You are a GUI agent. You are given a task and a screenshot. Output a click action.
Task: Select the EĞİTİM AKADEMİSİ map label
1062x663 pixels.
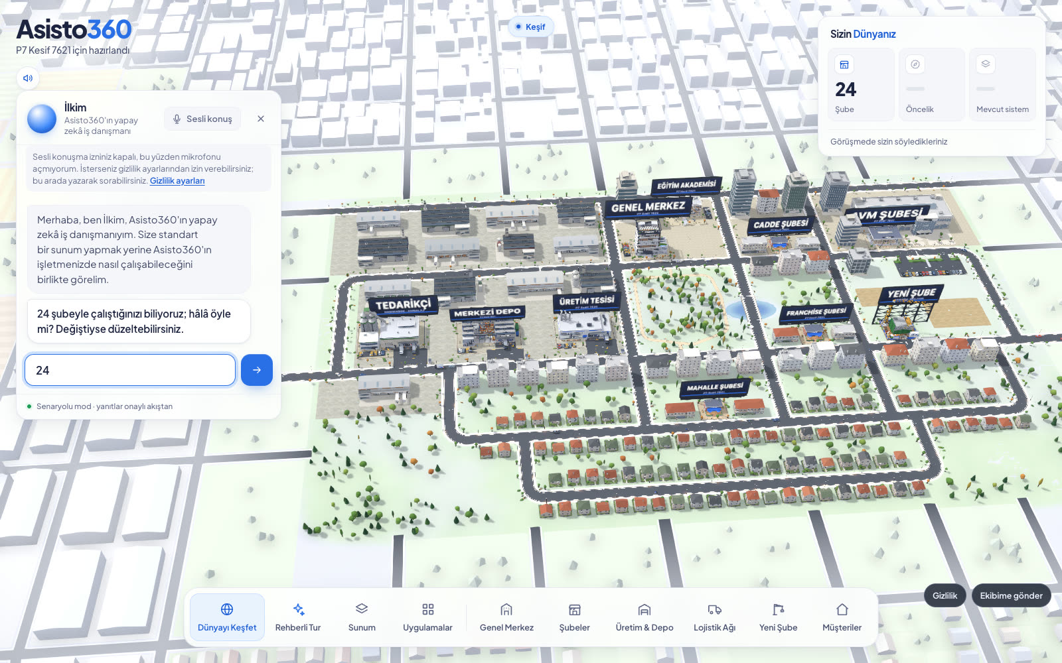[x=686, y=186]
